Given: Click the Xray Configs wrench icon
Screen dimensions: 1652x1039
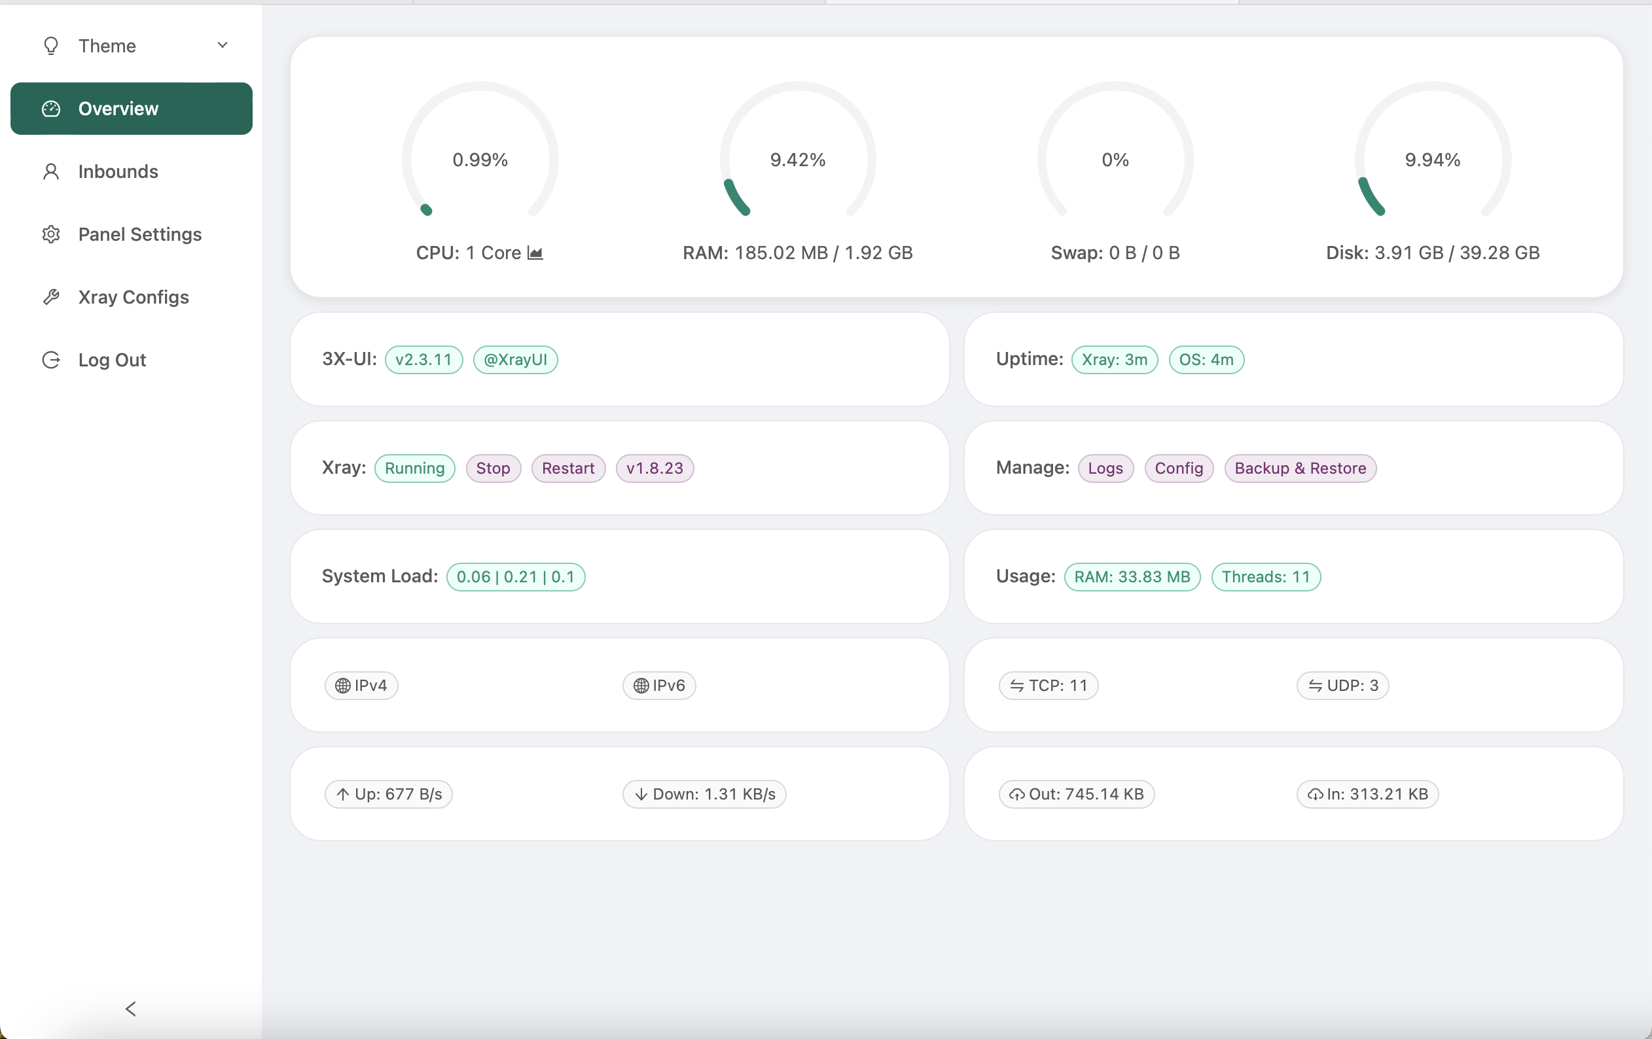Looking at the screenshot, I should pos(52,297).
